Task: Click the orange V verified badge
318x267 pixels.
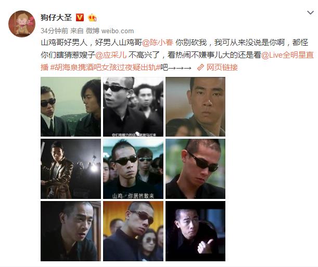Action: tap(80, 18)
